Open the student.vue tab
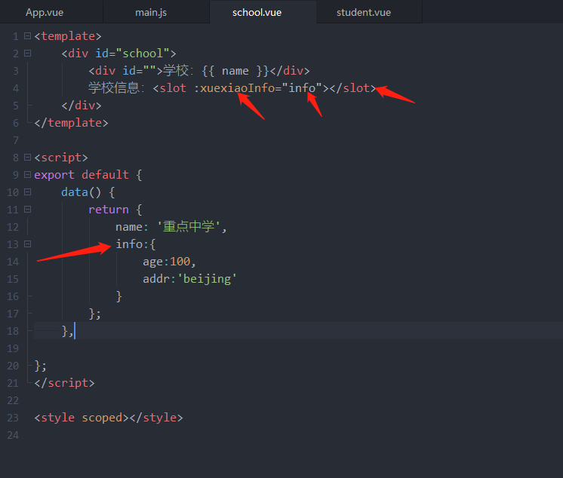This screenshot has width=563, height=478. (363, 12)
